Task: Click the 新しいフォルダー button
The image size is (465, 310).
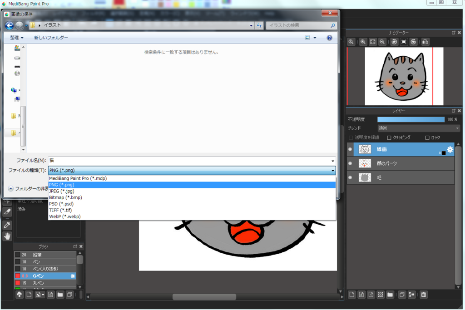Action: [x=51, y=38]
